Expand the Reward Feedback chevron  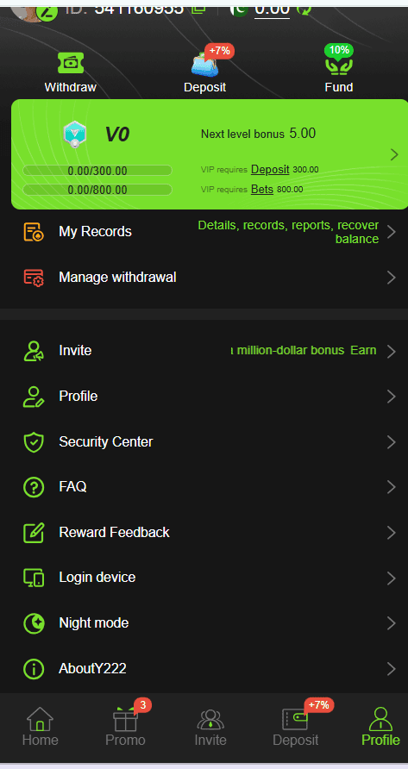[392, 533]
